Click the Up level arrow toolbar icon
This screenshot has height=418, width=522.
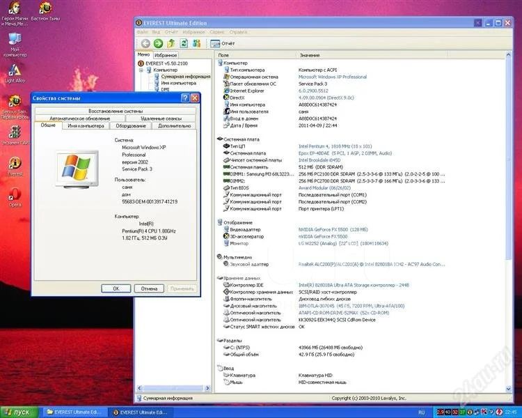pyautogui.click(x=171, y=43)
